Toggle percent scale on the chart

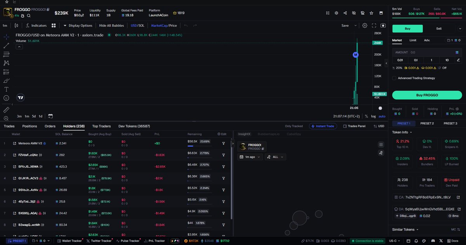click(366, 116)
